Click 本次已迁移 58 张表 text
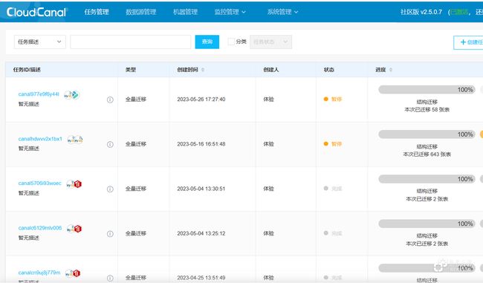 [427, 110]
